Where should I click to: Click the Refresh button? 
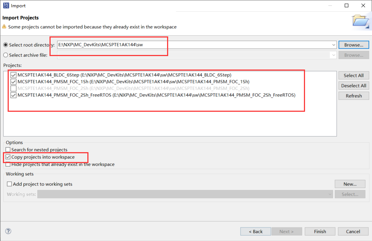[x=354, y=96]
